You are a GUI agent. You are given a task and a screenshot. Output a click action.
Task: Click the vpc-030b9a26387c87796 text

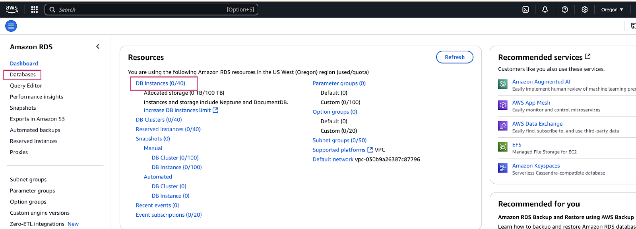point(388,159)
